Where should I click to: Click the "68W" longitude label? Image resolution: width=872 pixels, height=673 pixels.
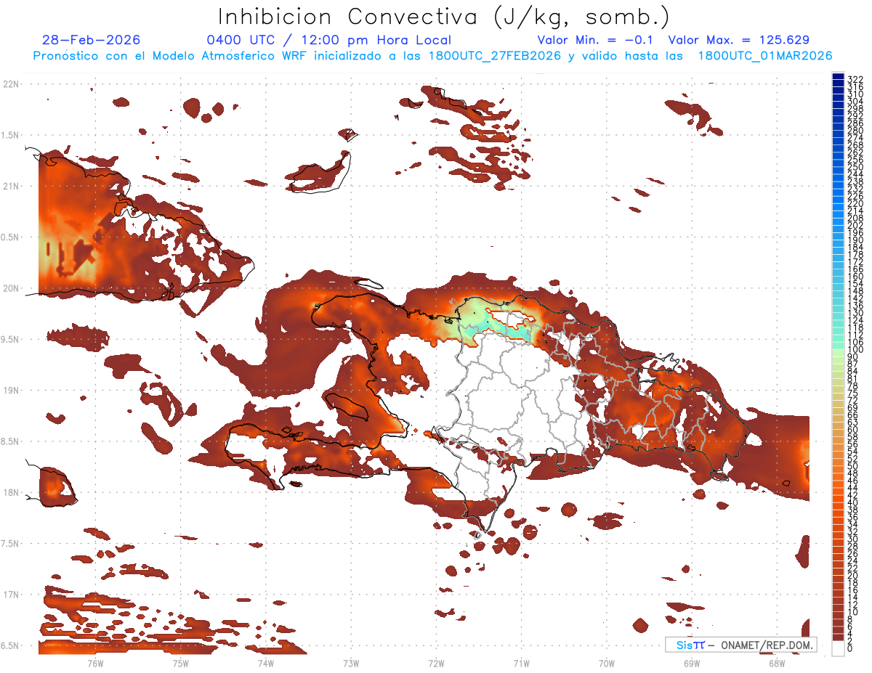pyautogui.click(x=777, y=663)
